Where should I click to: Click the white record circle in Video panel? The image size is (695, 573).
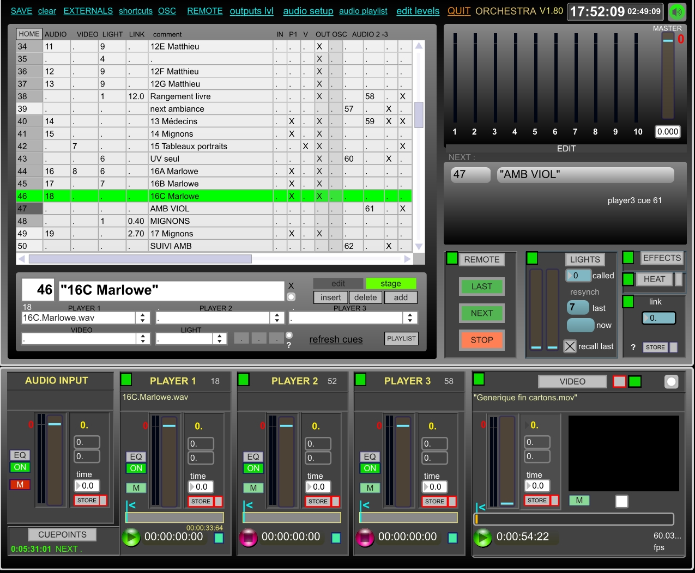(671, 382)
